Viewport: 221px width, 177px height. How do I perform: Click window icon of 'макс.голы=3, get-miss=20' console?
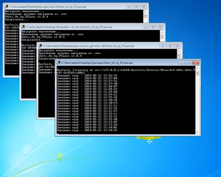tap(40, 46)
